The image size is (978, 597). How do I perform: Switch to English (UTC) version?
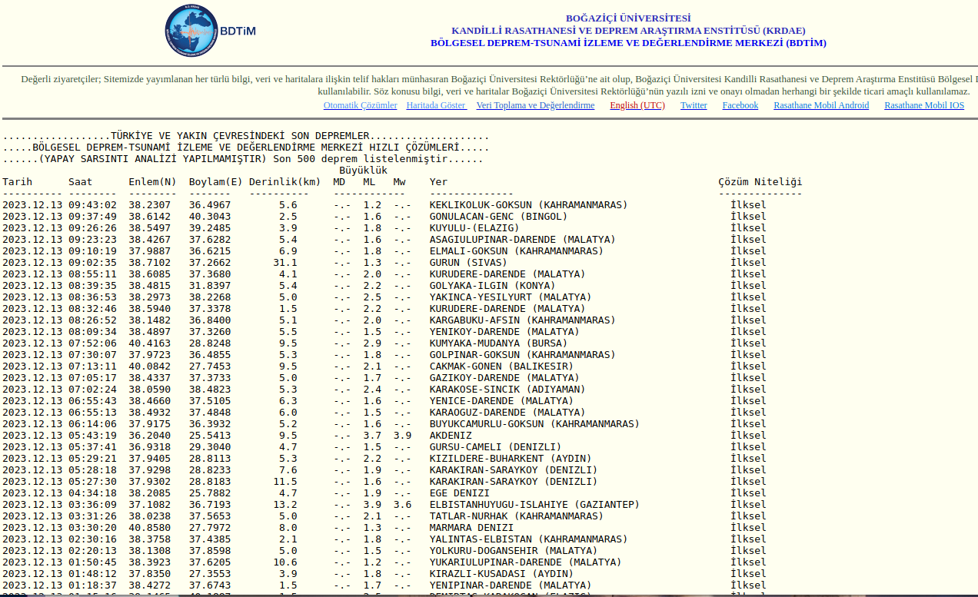(637, 105)
